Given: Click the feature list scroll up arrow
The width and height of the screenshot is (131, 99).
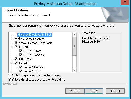Looking at the screenshot, I should pyautogui.click(x=74, y=35).
